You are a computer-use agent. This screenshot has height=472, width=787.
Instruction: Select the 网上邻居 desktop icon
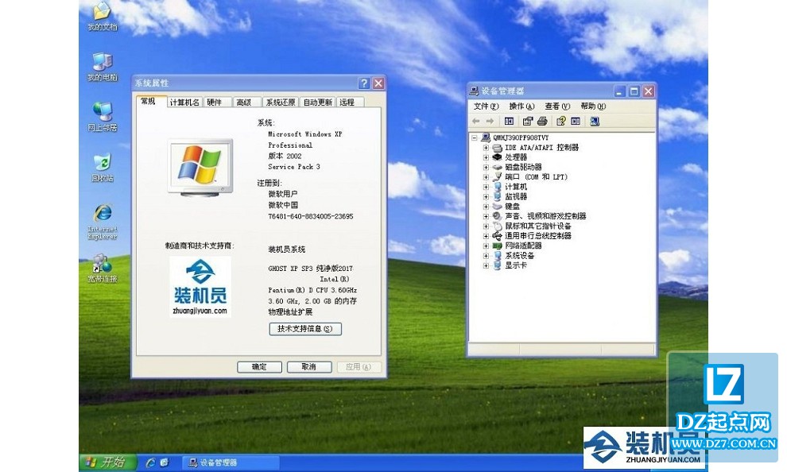pyautogui.click(x=103, y=116)
